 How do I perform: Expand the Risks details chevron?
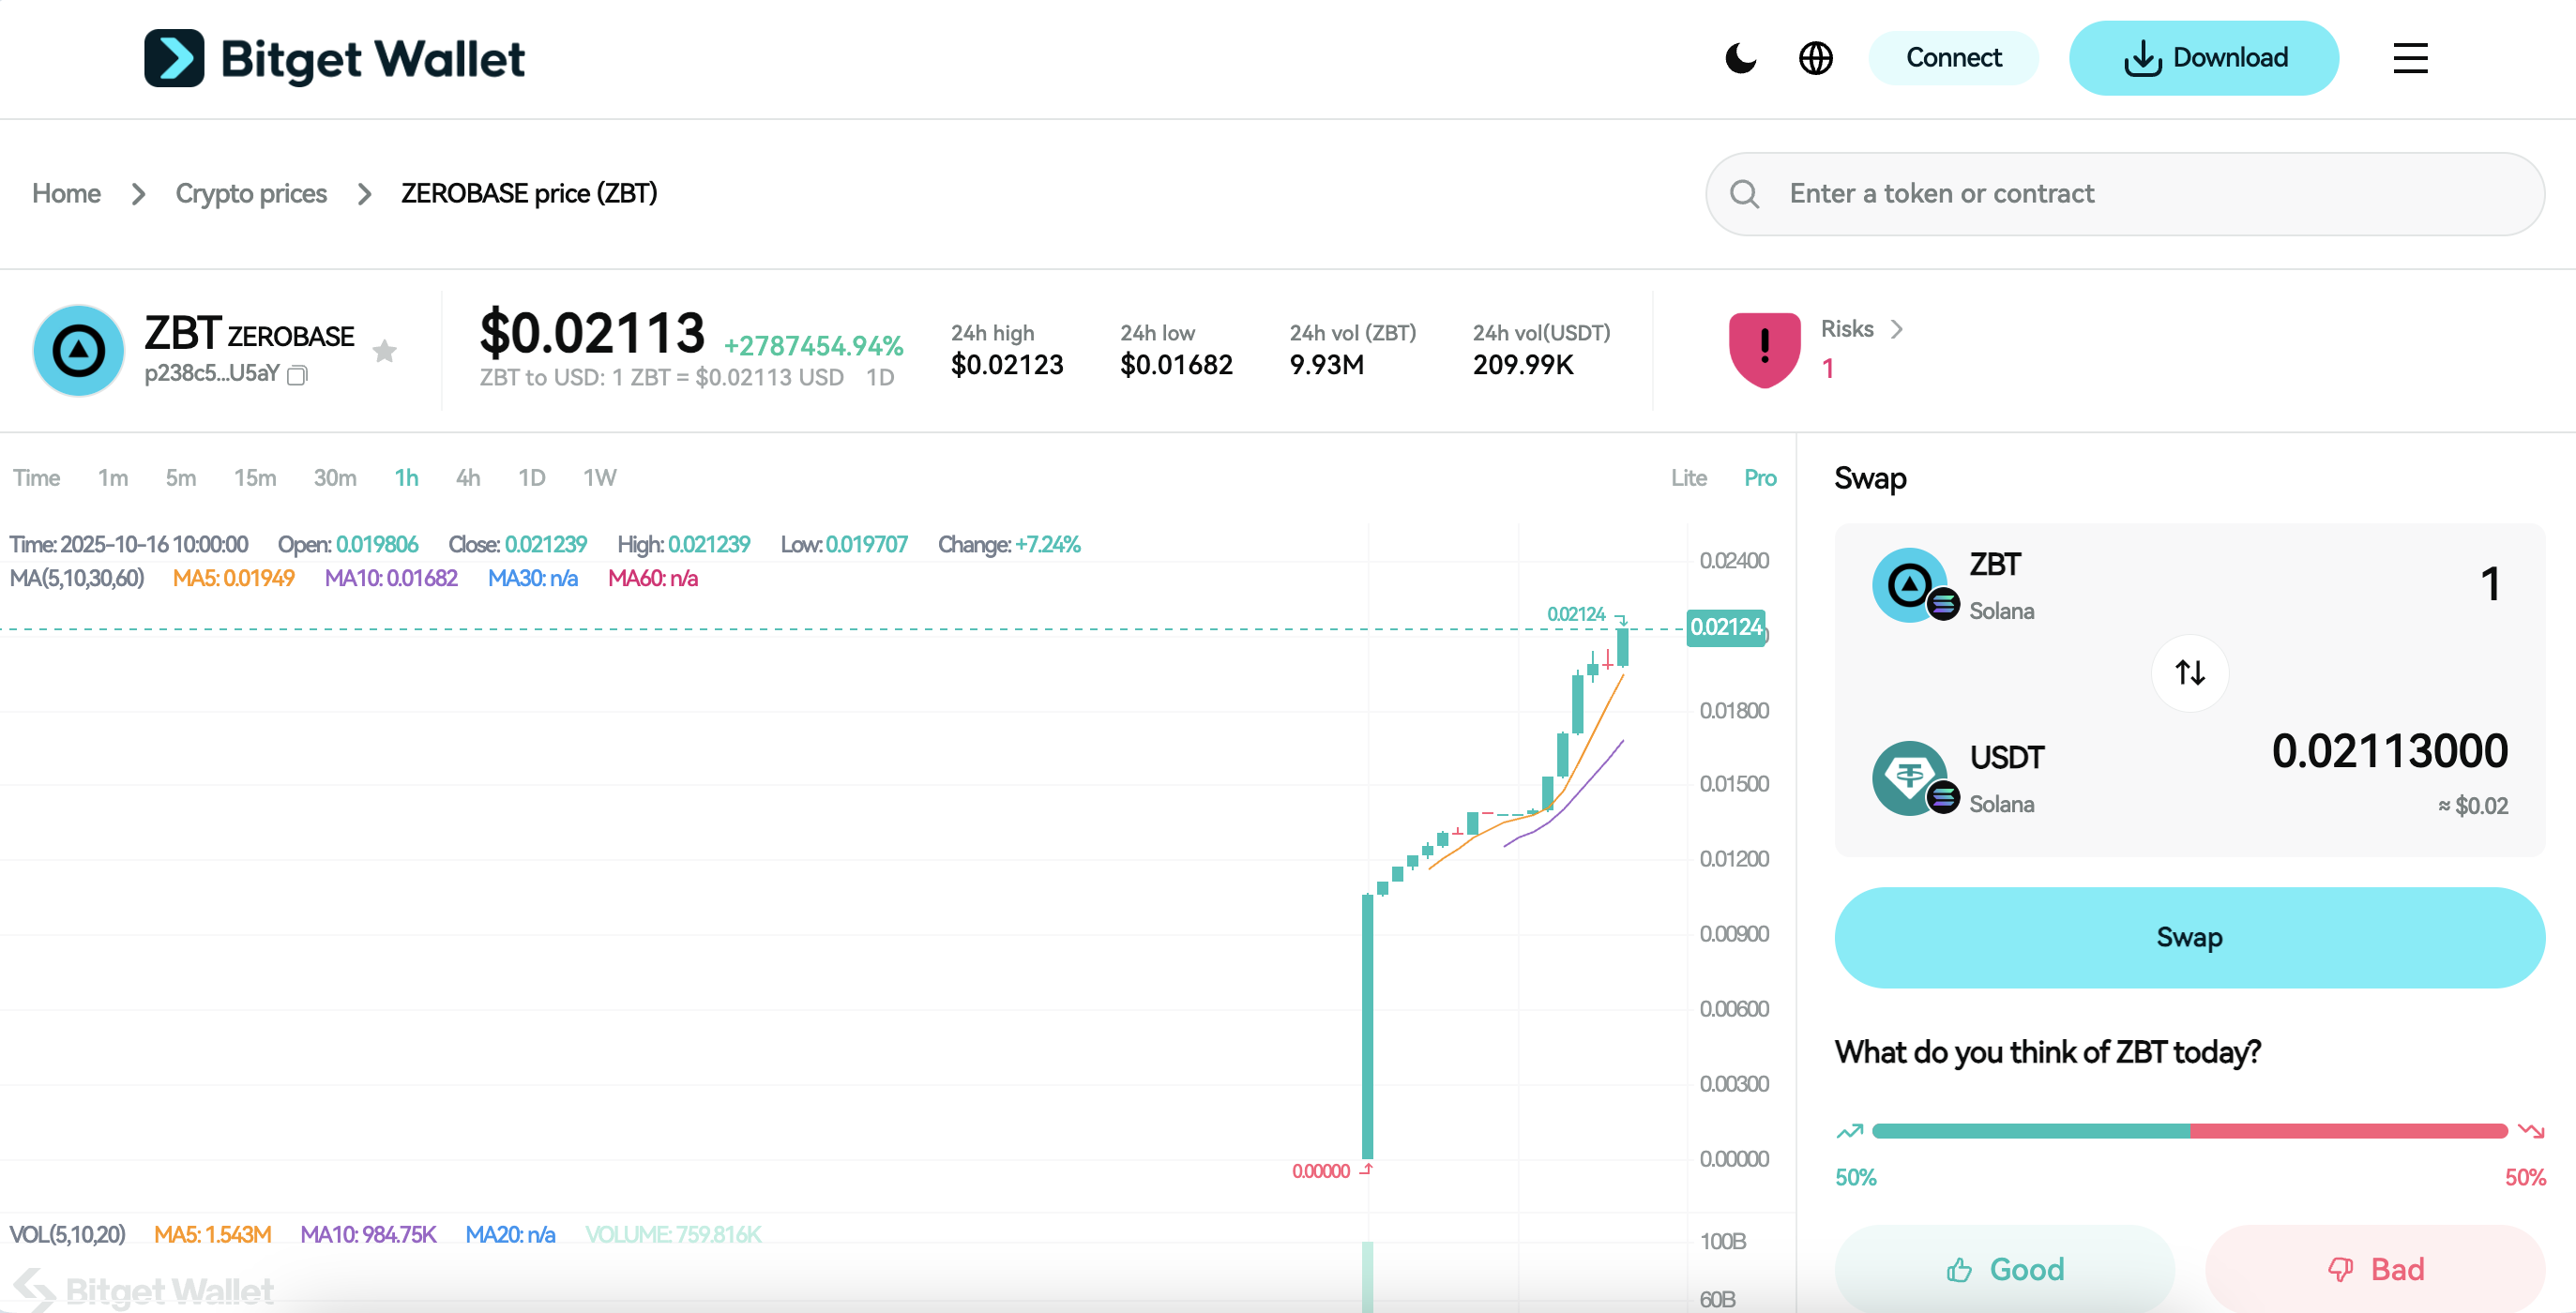click(x=1897, y=329)
